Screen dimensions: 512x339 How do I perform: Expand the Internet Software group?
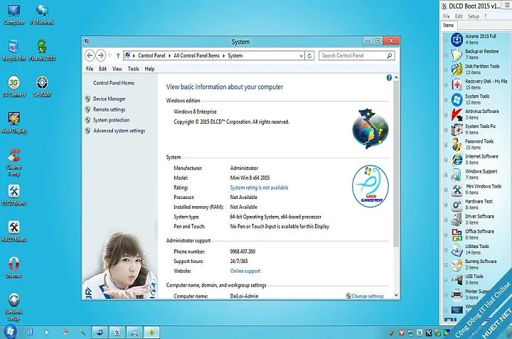point(446,160)
